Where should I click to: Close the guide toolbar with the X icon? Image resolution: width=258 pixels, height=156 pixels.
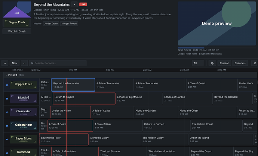pyautogui.click(x=255, y=63)
